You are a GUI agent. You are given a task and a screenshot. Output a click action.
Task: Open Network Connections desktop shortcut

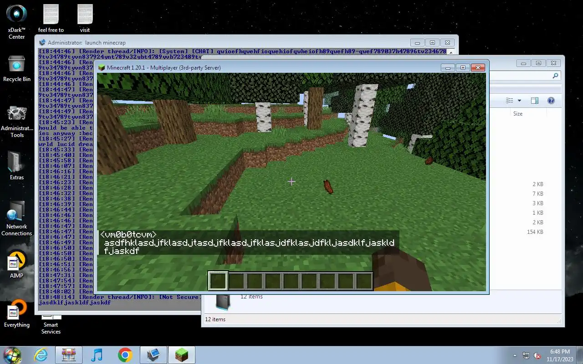tap(17, 218)
